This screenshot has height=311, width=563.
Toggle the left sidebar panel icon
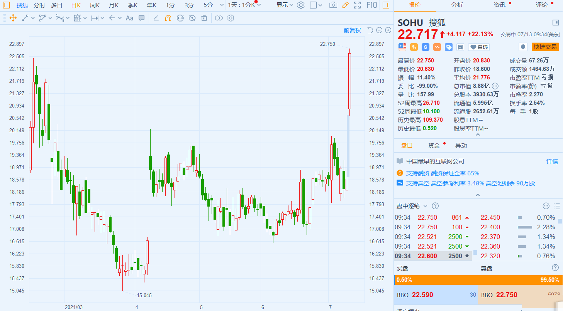(x=6, y=5)
